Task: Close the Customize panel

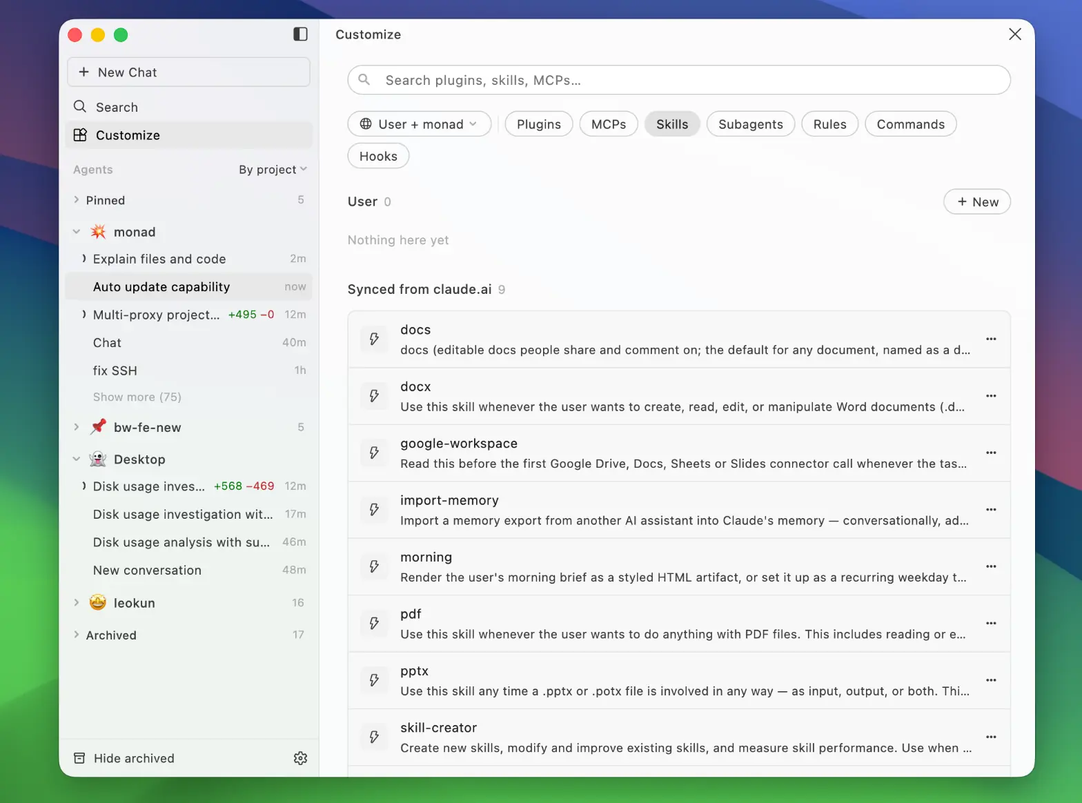Action: coord(1014,34)
